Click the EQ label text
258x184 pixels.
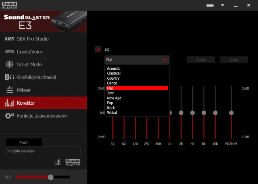point(107,49)
